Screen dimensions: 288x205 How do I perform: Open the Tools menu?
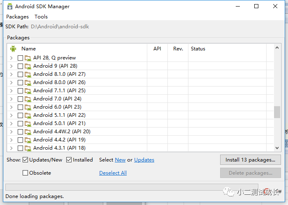pos(41,17)
